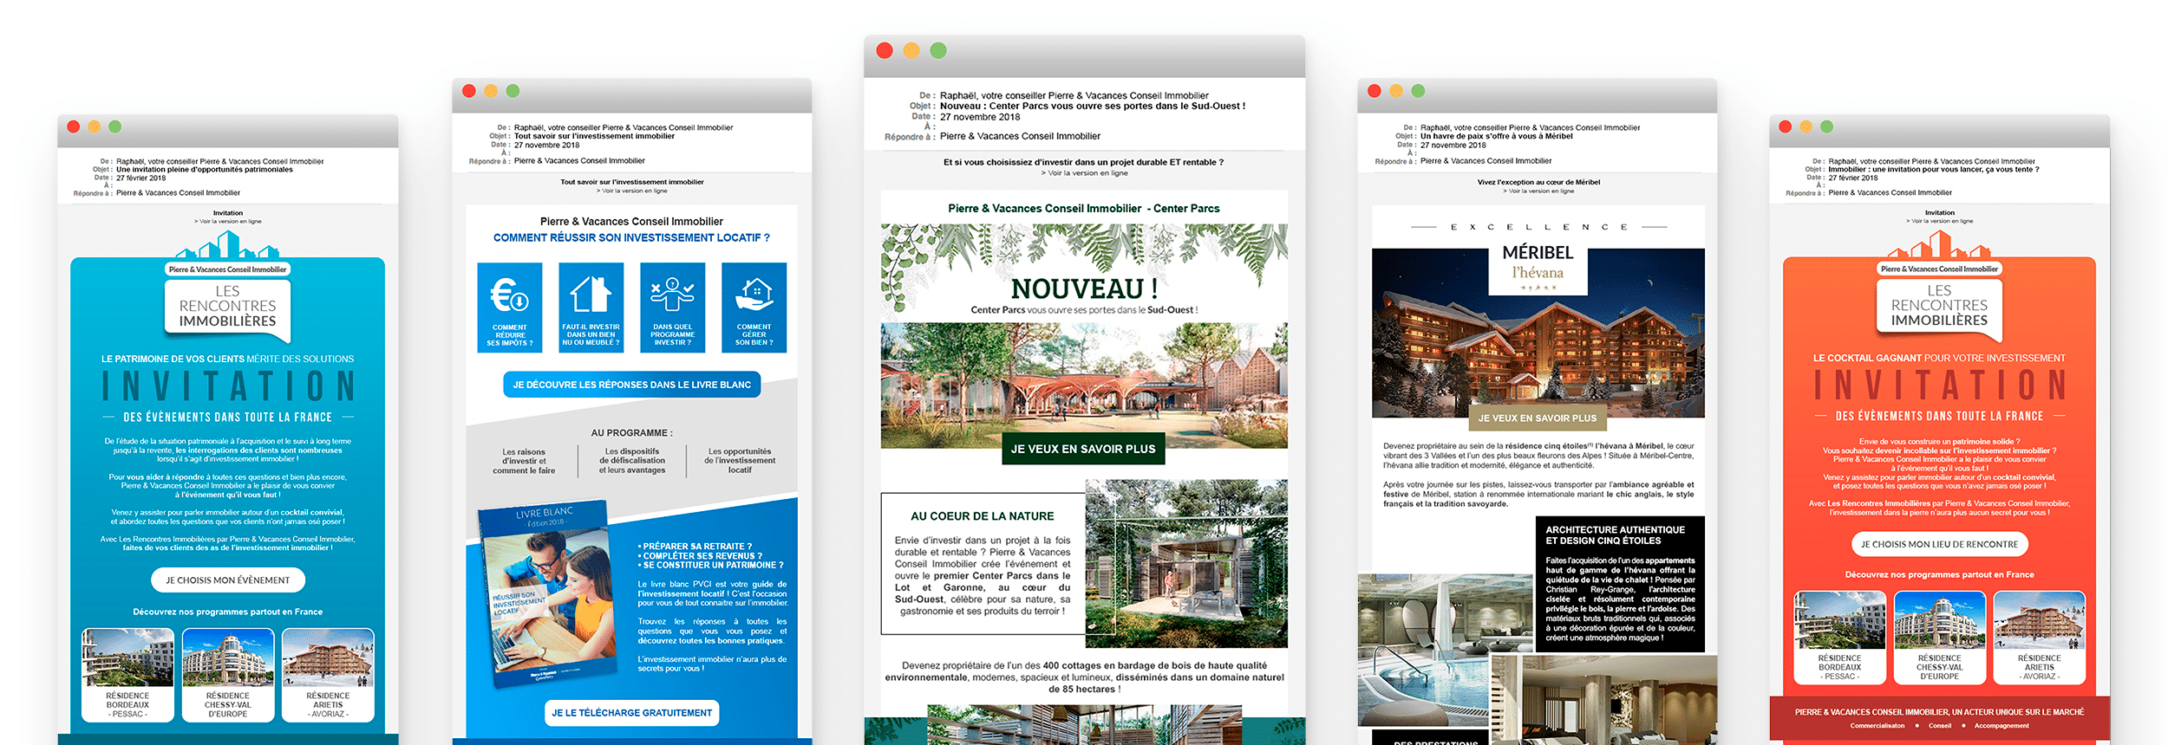Select Résidence Arietis Avoriaz card in orange email
This screenshot has width=2168, height=745.
[x=2040, y=638]
